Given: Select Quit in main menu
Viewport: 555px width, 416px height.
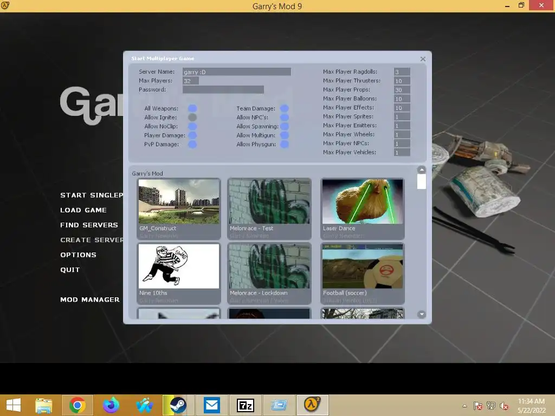Looking at the screenshot, I should tap(70, 270).
